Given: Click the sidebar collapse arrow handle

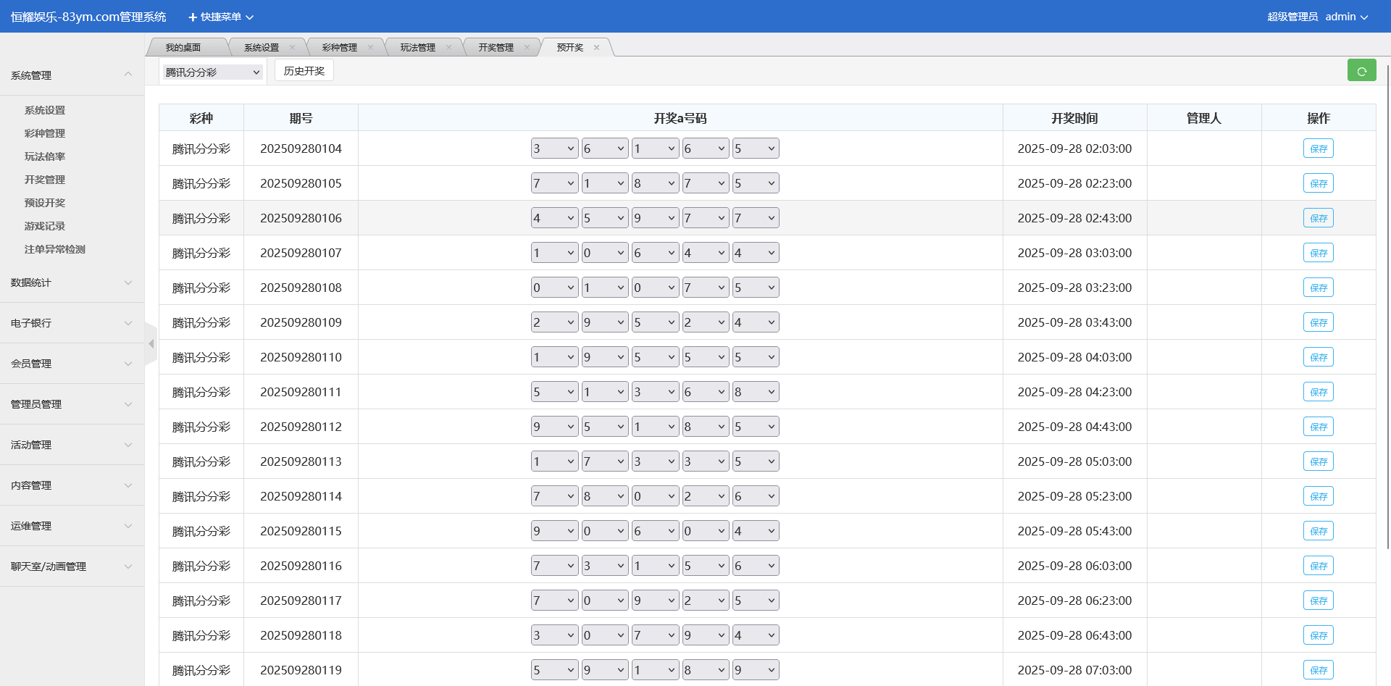Looking at the screenshot, I should [151, 344].
